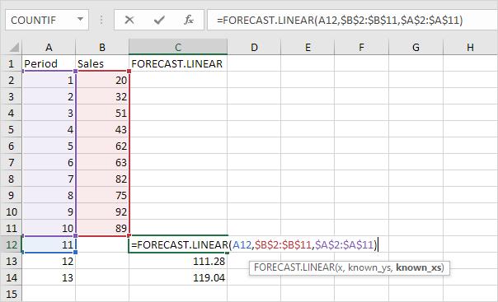Select row 13 header
498x302 pixels.
click(11, 261)
